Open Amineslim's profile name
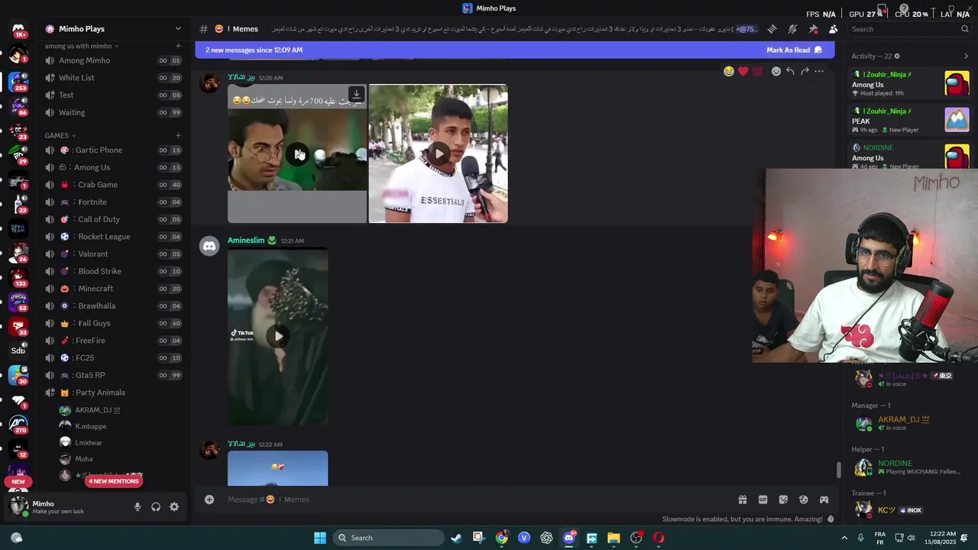 tap(246, 241)
